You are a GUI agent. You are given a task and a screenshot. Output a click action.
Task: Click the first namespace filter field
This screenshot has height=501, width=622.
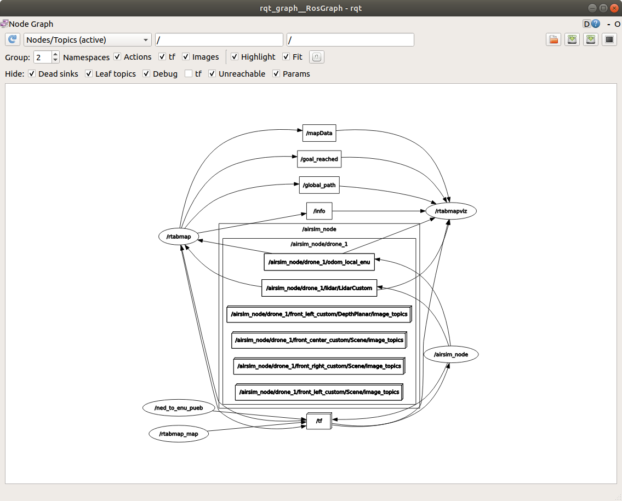[219, 40]
